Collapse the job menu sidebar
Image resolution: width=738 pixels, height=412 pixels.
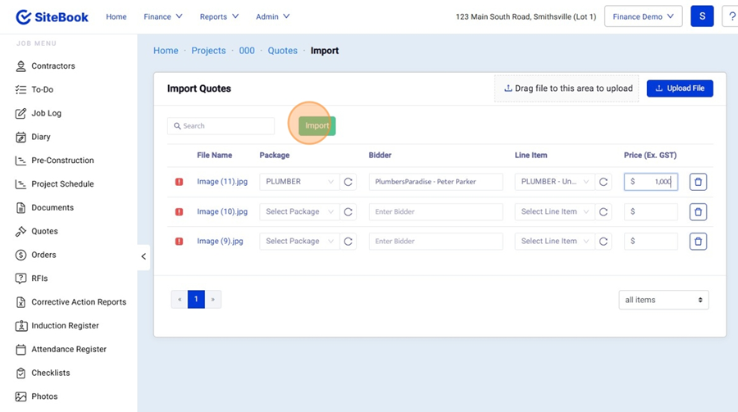(x=143, y=256)
